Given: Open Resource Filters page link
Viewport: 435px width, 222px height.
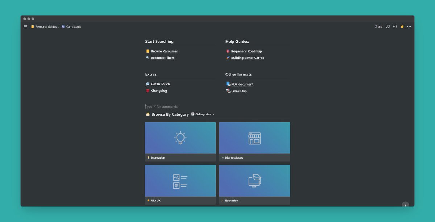Looking at the screenshot, I should (x=162, y=58).
